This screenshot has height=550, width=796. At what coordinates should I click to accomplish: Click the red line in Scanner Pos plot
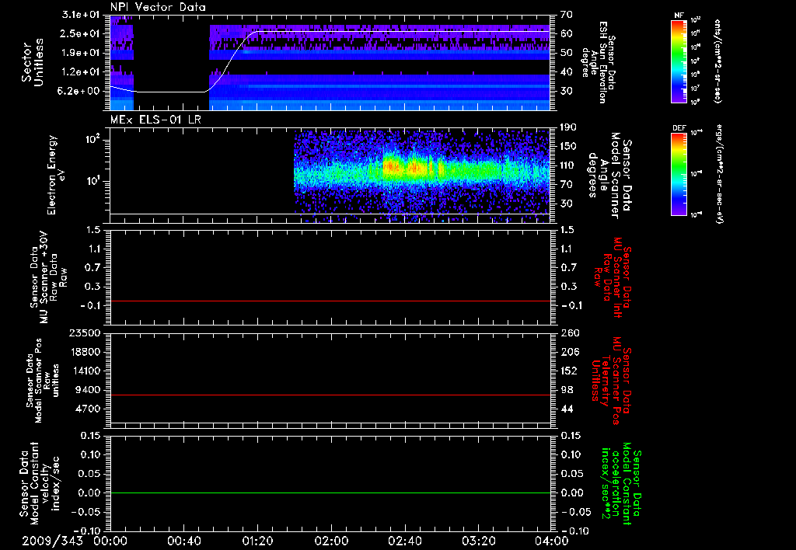coord(330,395)
